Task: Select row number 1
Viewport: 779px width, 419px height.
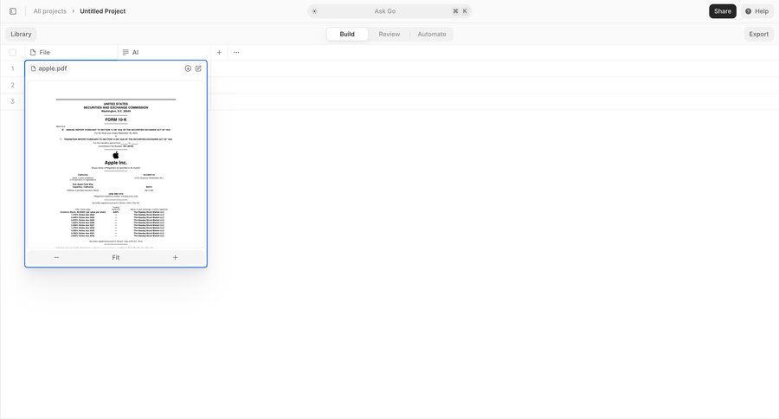Action: click(x=13, y=68)
